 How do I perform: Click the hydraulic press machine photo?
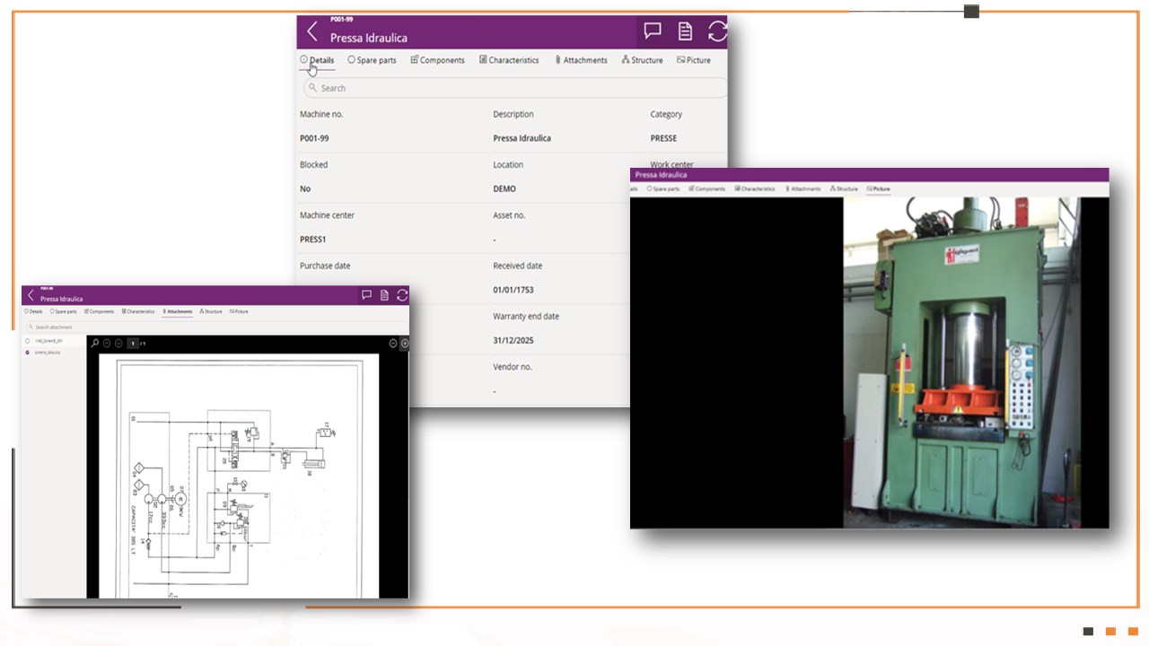(962, 362)
